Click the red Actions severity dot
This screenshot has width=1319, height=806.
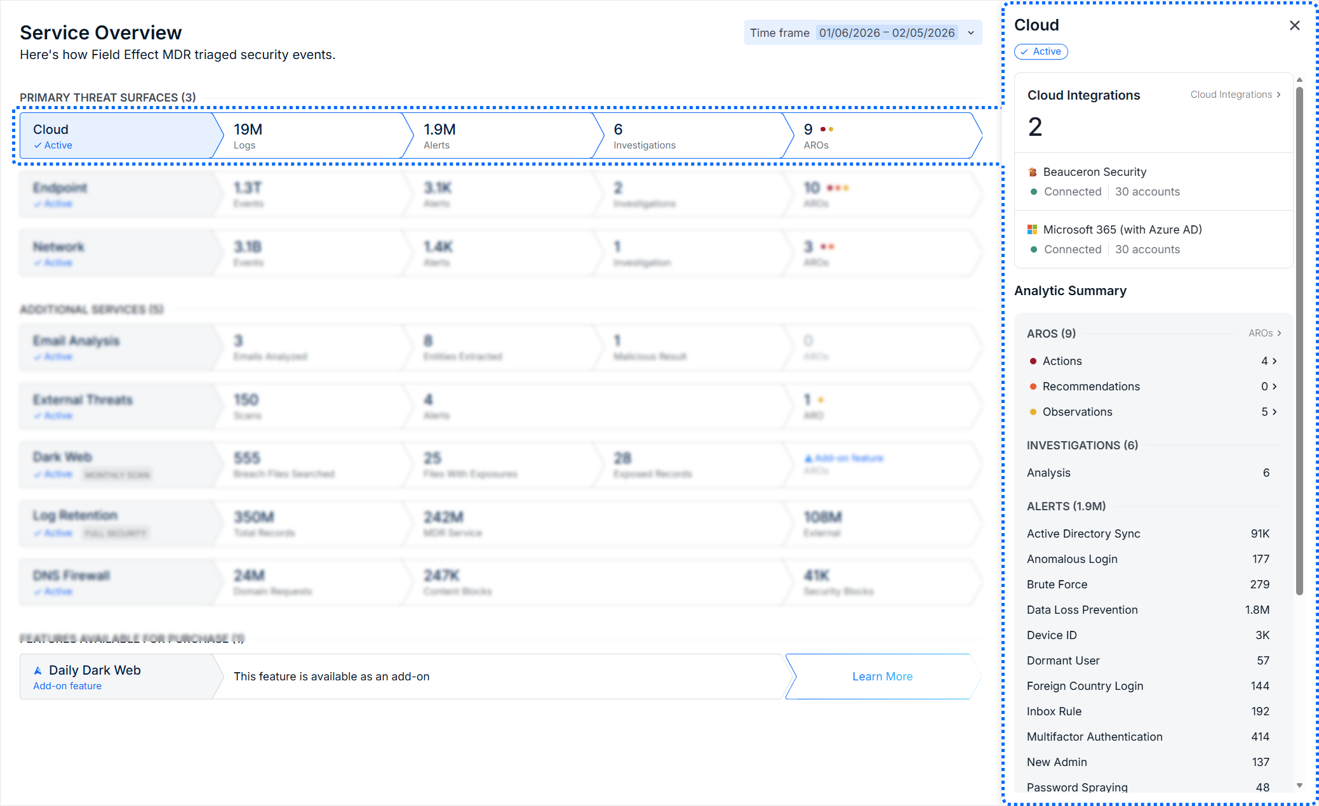pos(1033,361)
